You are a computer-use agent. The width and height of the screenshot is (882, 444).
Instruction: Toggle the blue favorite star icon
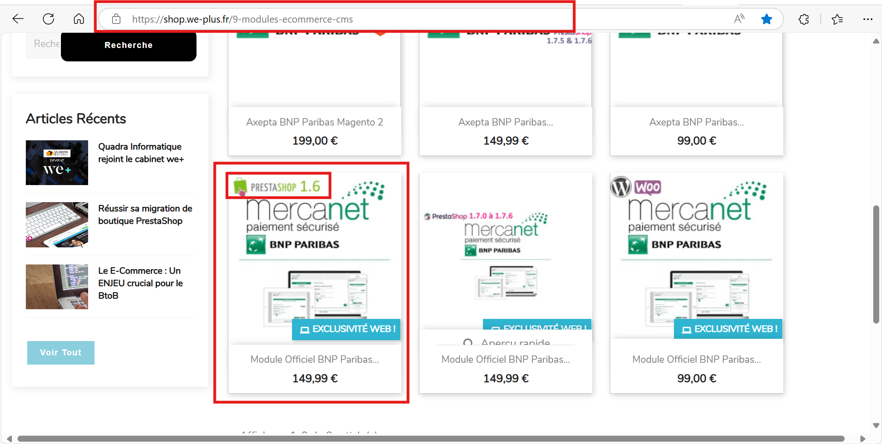(x=767, y=19)
